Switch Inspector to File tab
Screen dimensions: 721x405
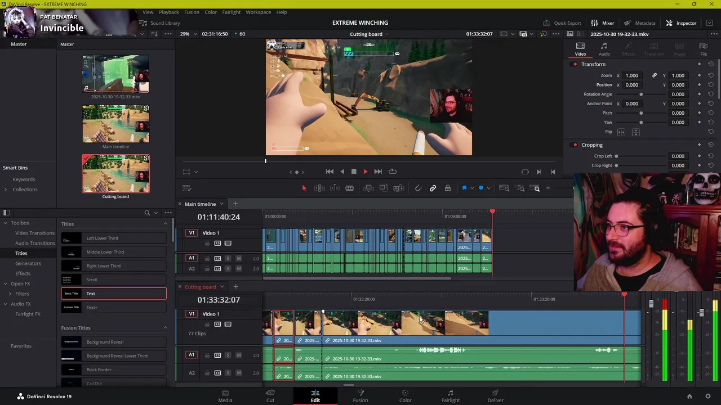click(x=704, y=49)
